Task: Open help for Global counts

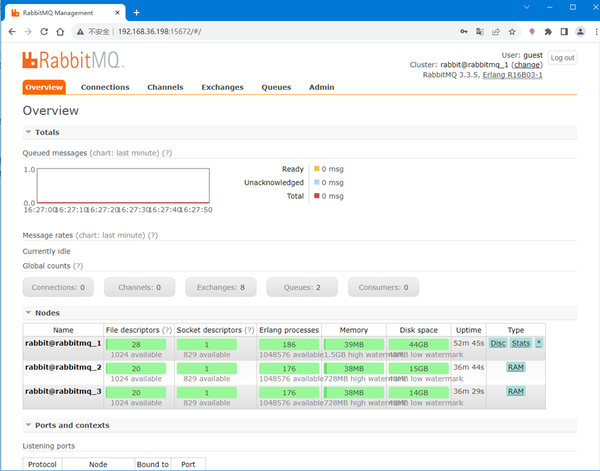Action: 78,266
